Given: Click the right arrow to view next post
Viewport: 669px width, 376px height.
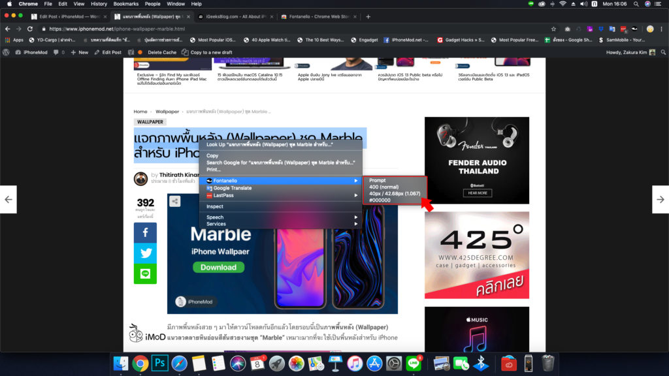Looking at the screenshot, I should pos(661,199).
